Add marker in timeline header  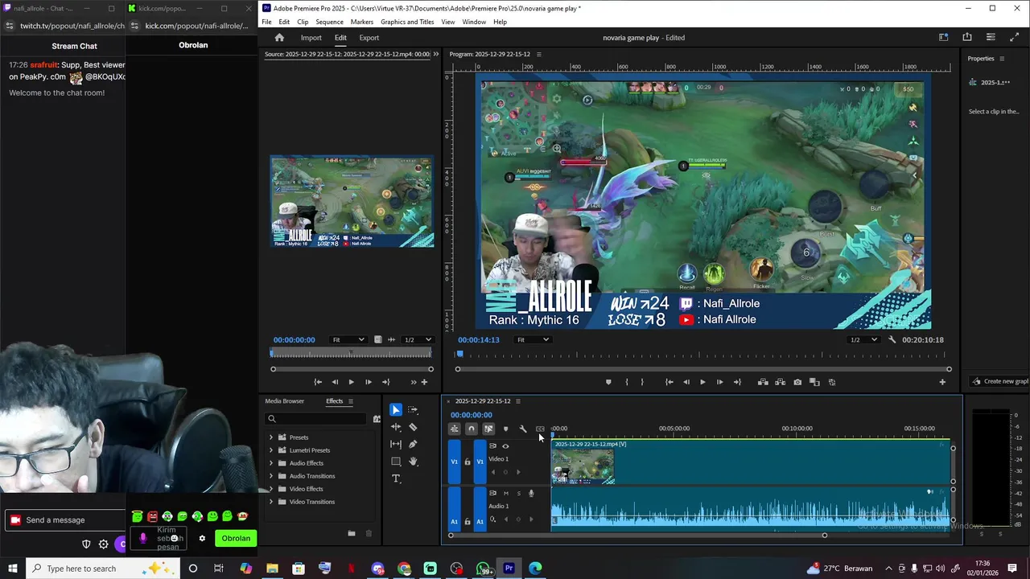pos(505,429)
